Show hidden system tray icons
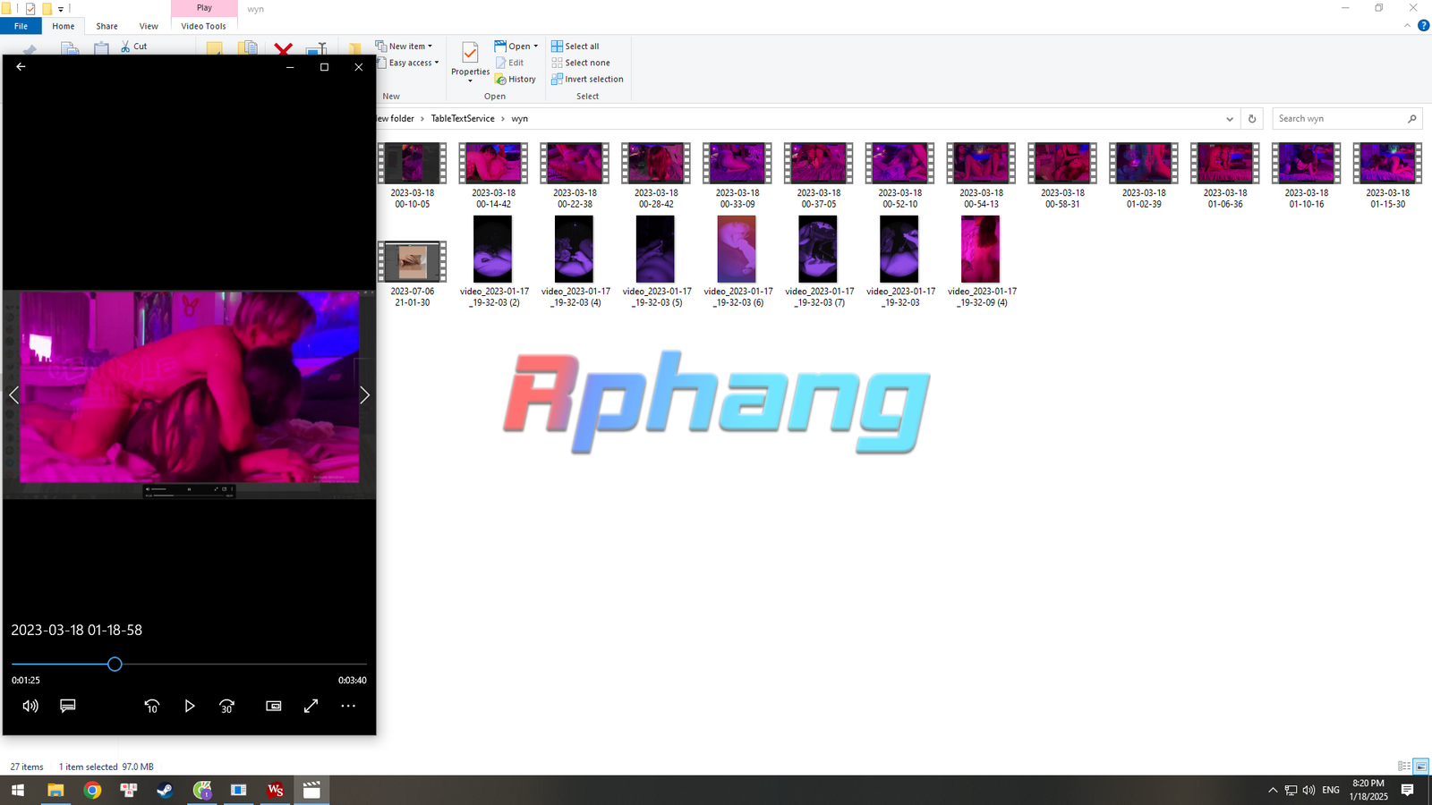 [1273, 791]
